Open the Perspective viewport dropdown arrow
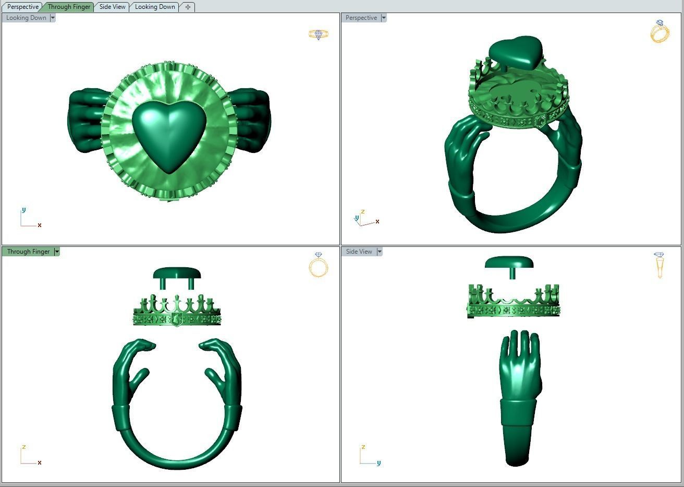Image resolution: width=684 pixels, height=487 pixels. pyautogui.click(x=384, y=18)
